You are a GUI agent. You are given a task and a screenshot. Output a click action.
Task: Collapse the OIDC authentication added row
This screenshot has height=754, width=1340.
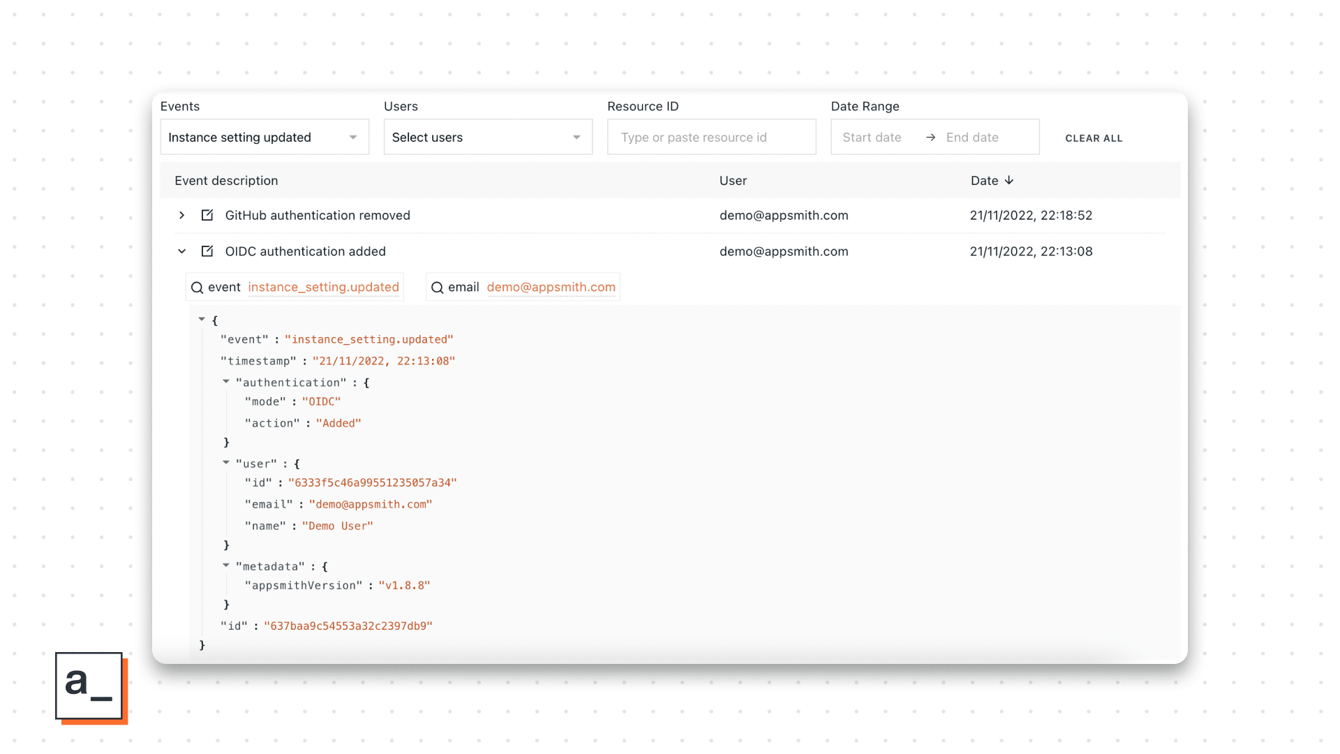click(x=182, y=251)
